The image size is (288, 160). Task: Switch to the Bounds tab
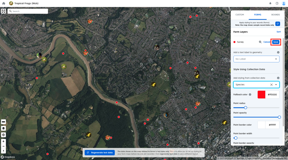click(x=275, y=15)
